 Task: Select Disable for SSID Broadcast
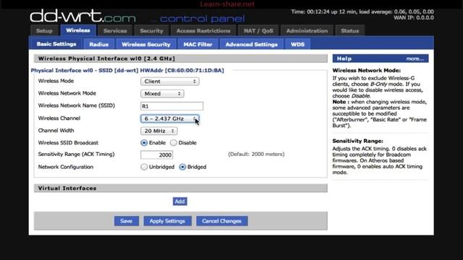point(174,143)
